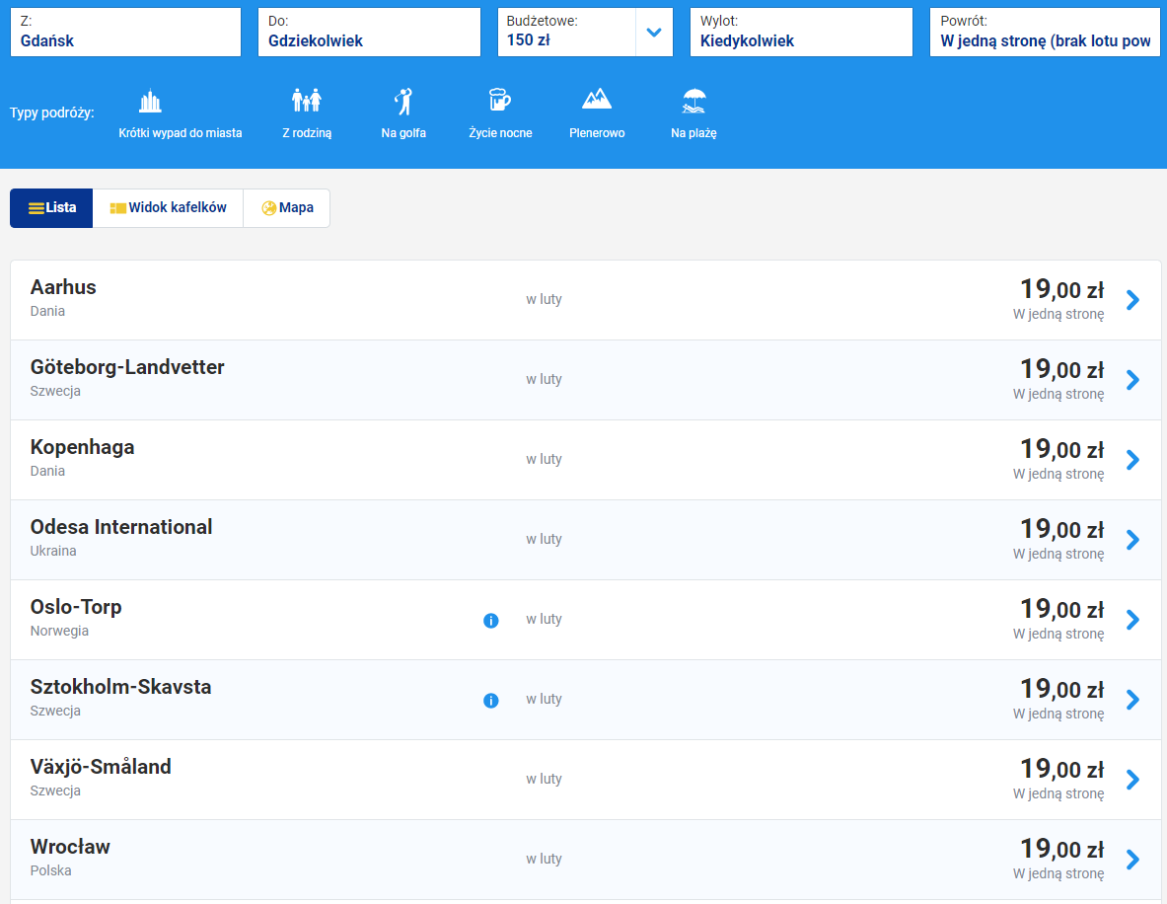Expand the Aarhus flight row chevron
This screenshot has width=1167, height=904.
1132,300
